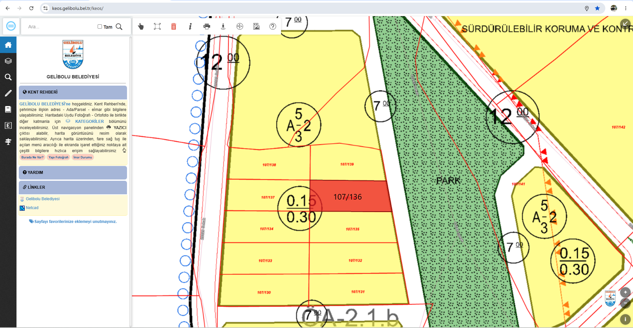Click the round info button on the map
Screen dimensions: 633x328
point(625,319)
